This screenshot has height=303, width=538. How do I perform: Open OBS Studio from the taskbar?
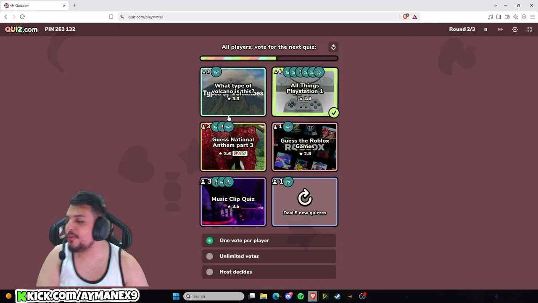tap(362, 296)
